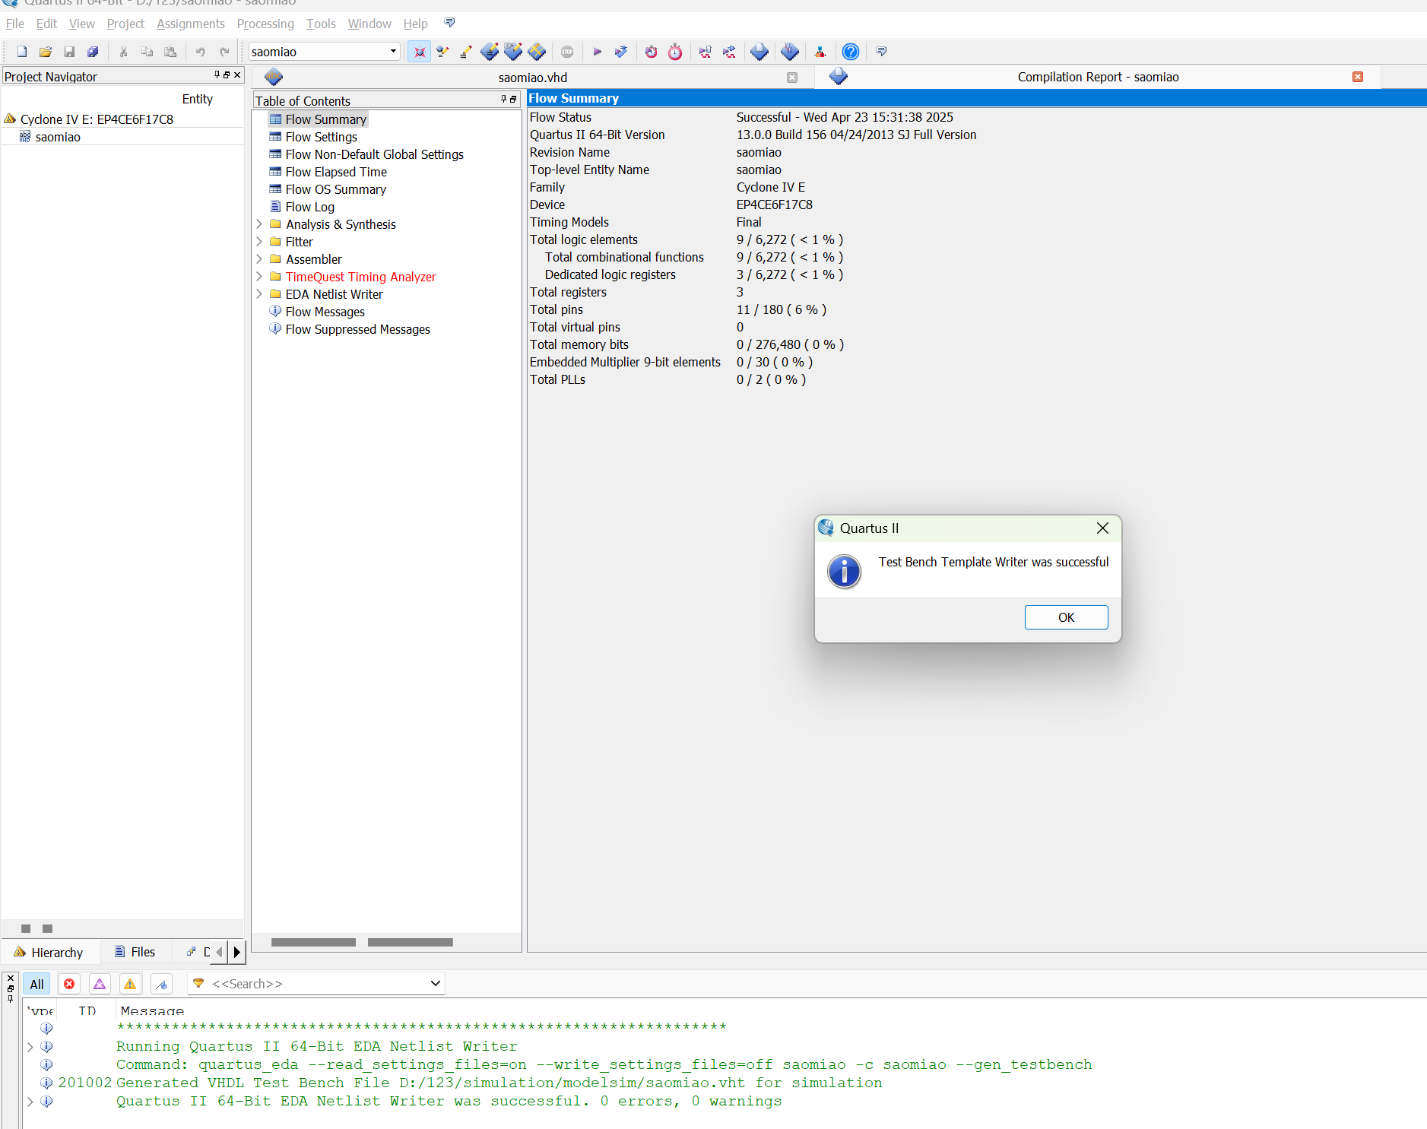
Task: Click the Start Analysis & Synthesis icon
Action: pyautogui.click(x=621, y=52)
